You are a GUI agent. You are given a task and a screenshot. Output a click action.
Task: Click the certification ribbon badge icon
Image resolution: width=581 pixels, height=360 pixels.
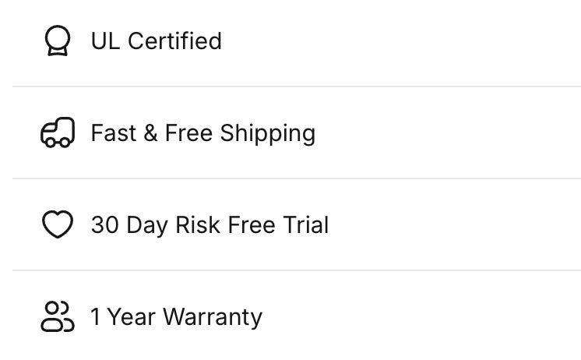point(58,41)
